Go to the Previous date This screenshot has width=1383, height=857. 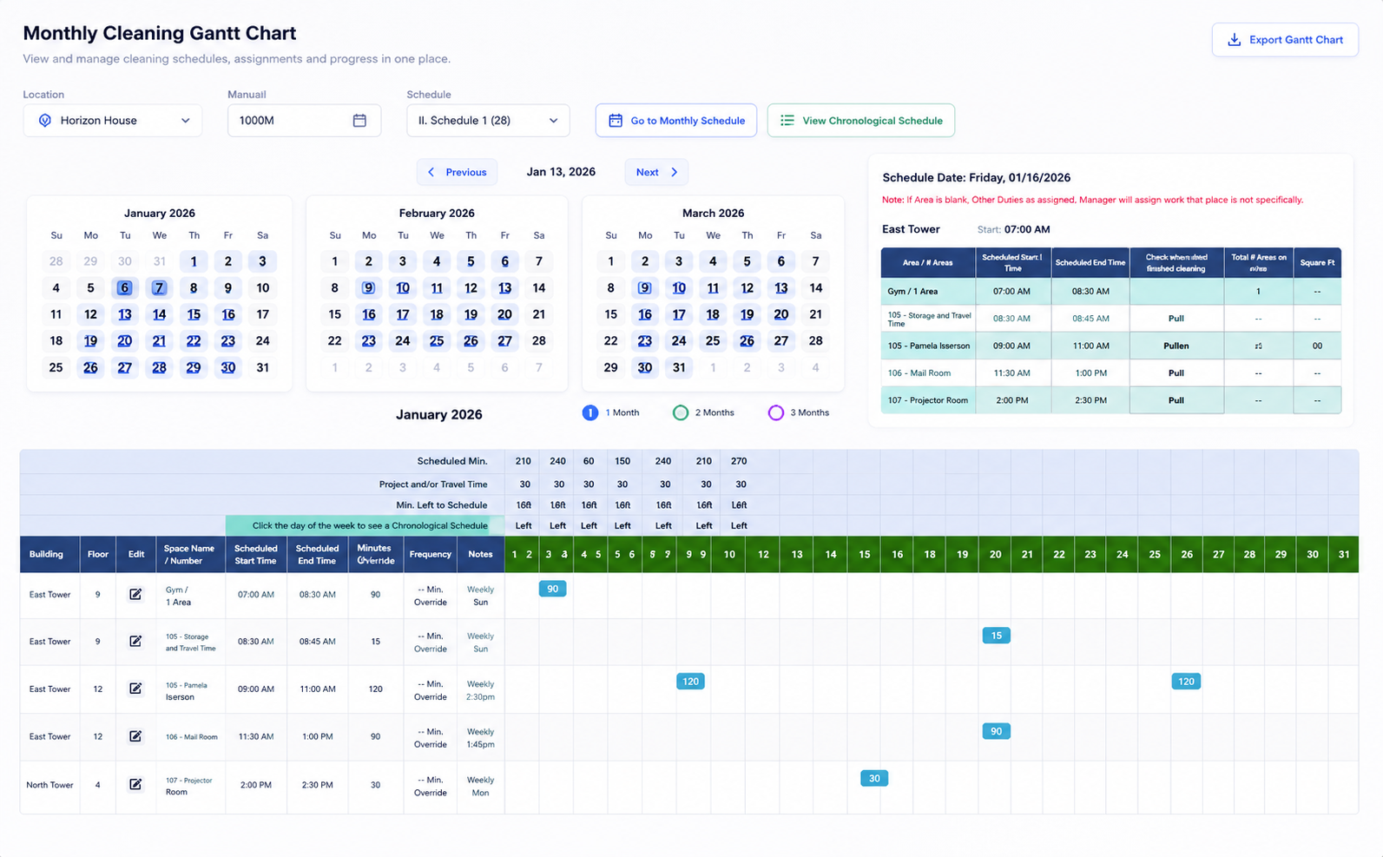point(458,172)
